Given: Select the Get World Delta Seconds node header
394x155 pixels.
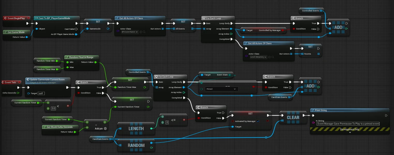Looking at the screenshot, I should [x=61, y=127].
